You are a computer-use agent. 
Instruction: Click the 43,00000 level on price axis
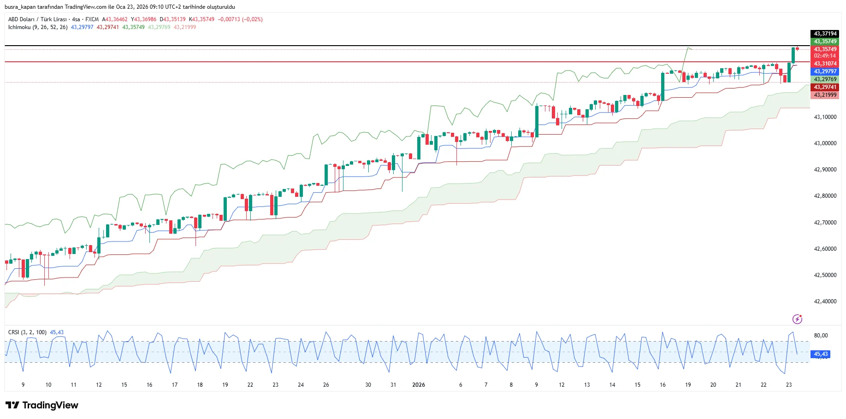pos(825,143)
